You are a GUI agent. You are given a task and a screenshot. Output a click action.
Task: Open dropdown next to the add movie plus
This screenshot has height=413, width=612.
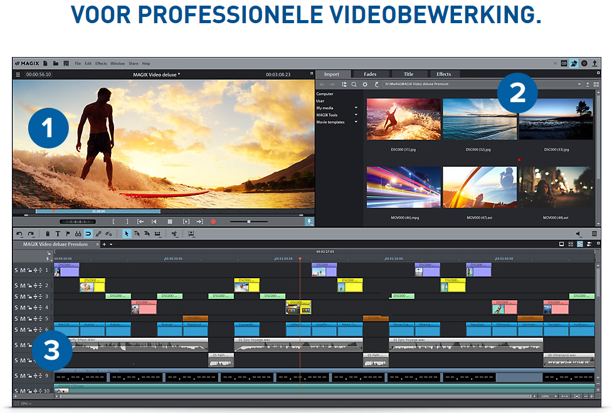(111, 244)
